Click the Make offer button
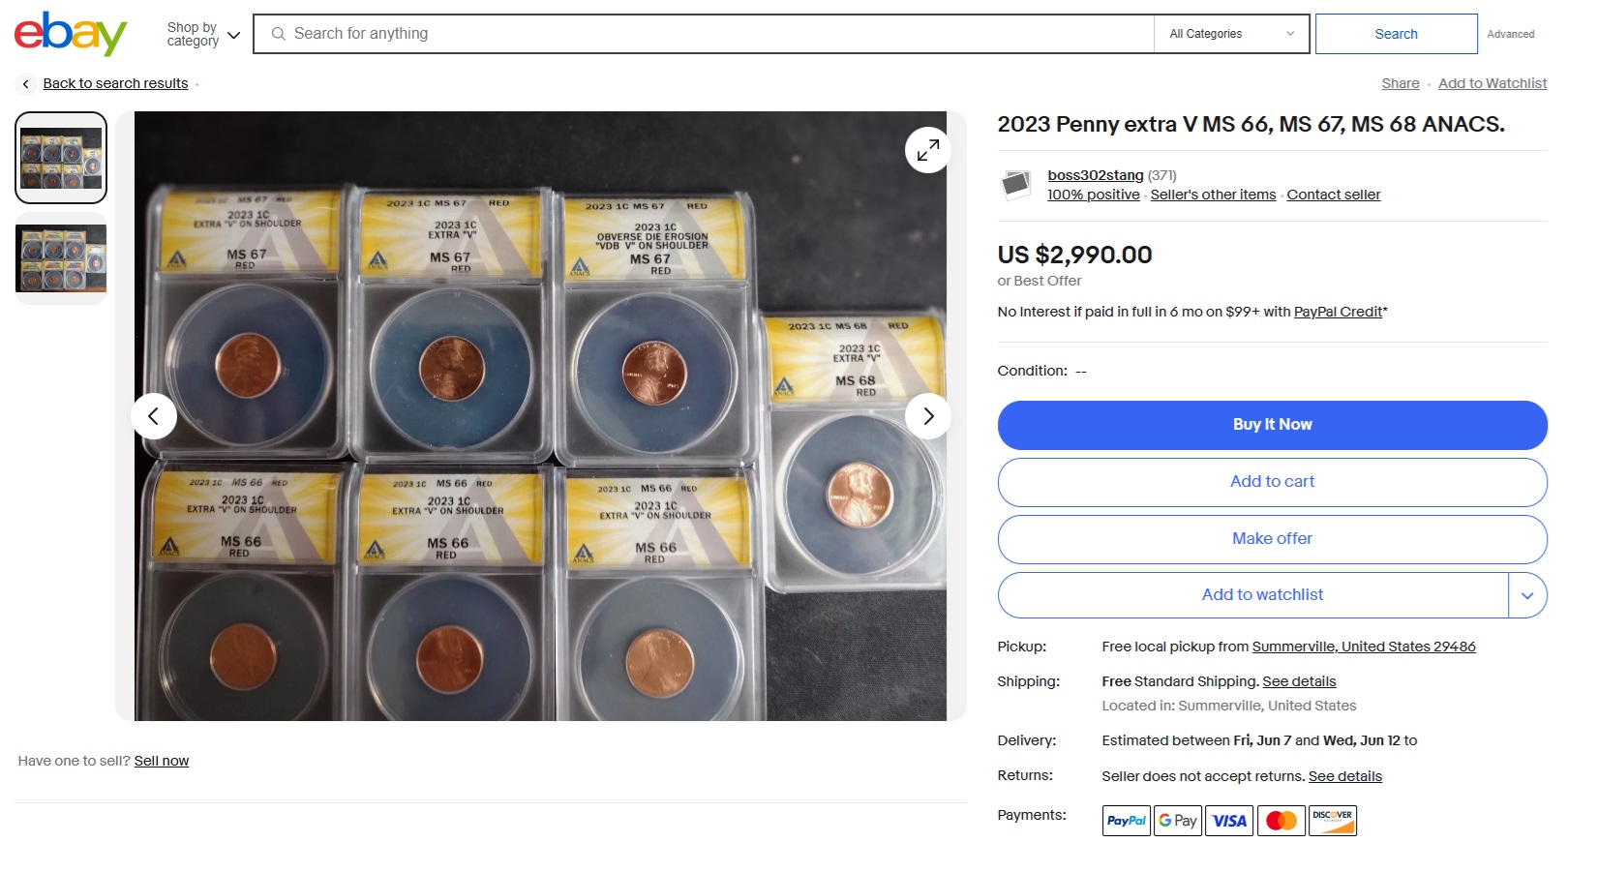This screenshot has height=873, width=1598. 1272,539
